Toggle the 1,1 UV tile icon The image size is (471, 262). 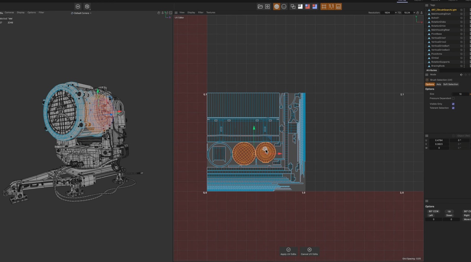(x=331, y=7)
